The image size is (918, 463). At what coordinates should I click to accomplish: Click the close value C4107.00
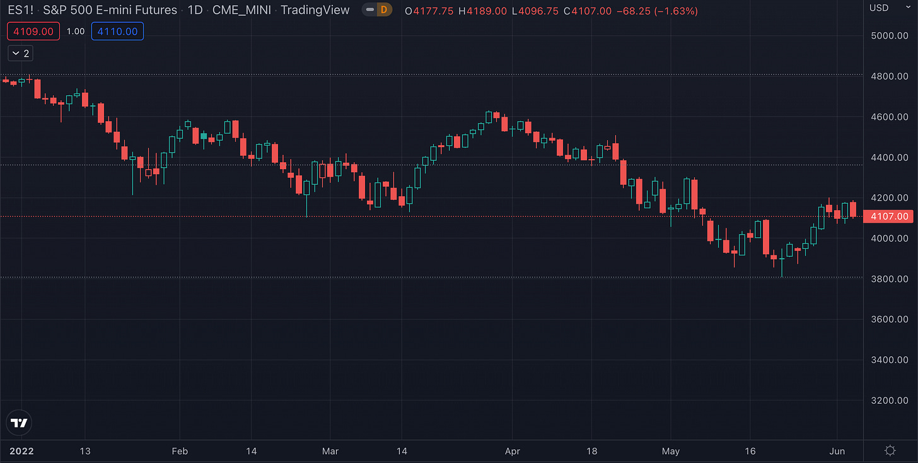(587, 11)
